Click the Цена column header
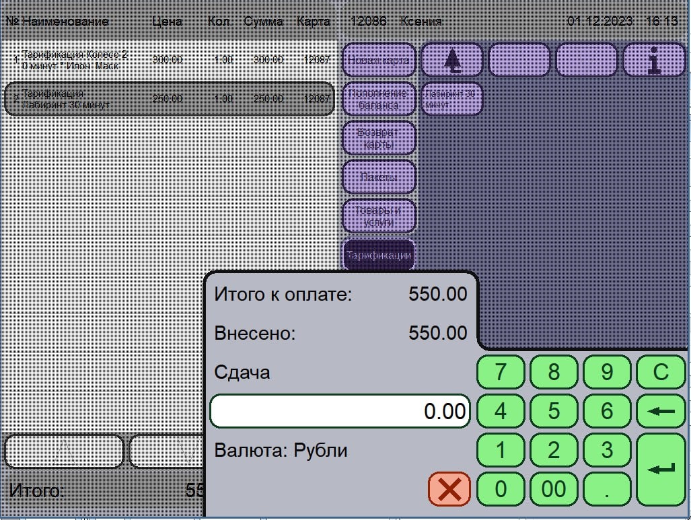The image size is (691, 520). point(167,21)
